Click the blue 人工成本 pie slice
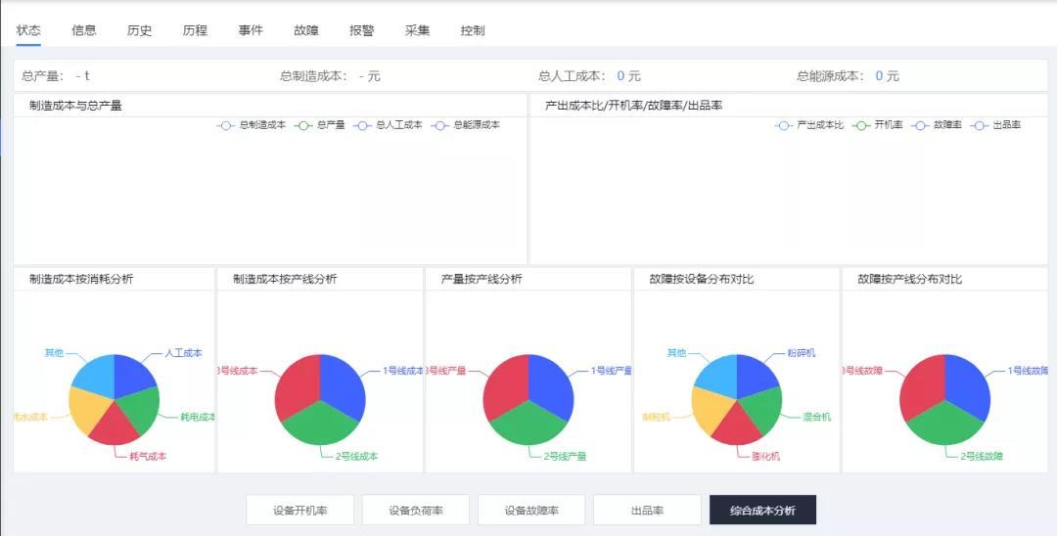 (132, 376)
